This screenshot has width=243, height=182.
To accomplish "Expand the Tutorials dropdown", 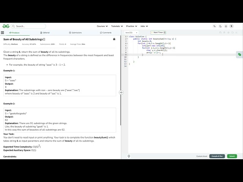I will point(117,26).
